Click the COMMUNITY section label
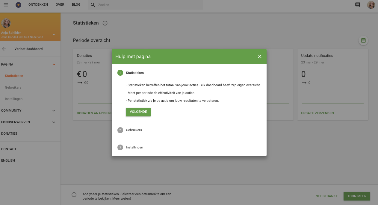Screen dimensions: 378x205 click(11, 110)
